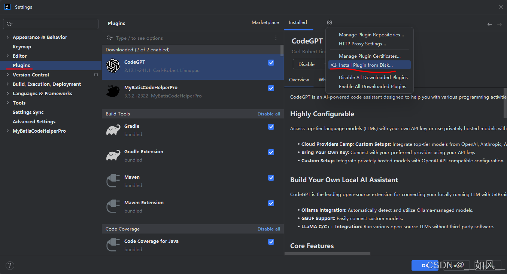The height and width of the screenshot is (274, 507).
Task: Open the Overview tab of CodeGPT
Action: tap(299, 79)
